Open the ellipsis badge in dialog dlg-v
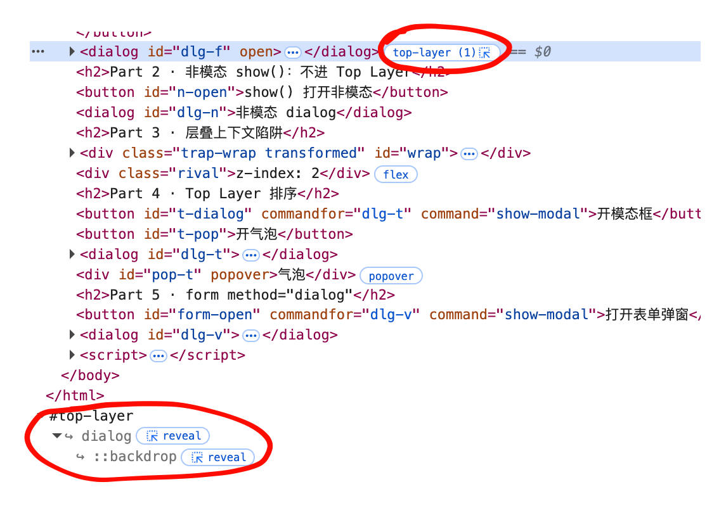Screen dimensions: 726x527 click(x=251, y=336)
